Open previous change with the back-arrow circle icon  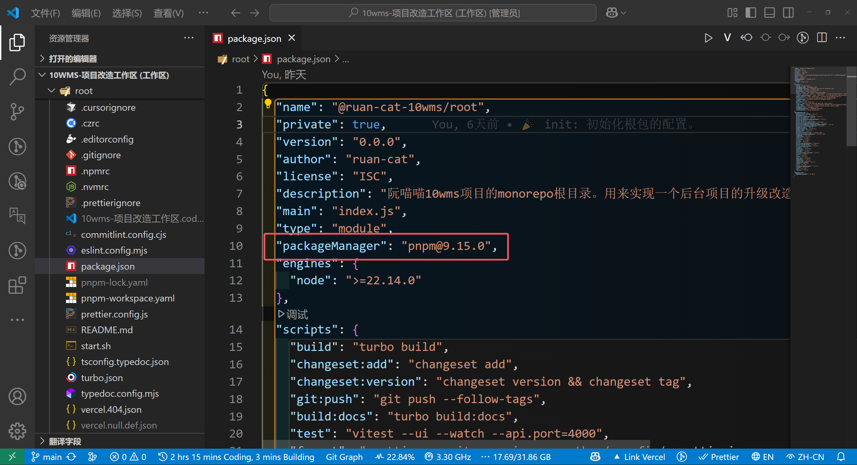(746, 38)
